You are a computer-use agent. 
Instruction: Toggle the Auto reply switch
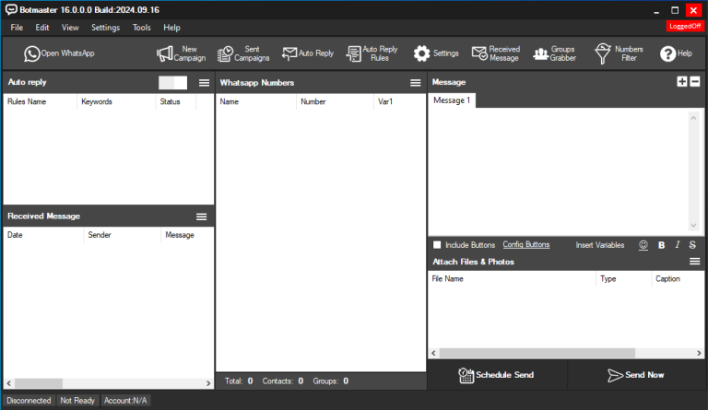point(172,83)
